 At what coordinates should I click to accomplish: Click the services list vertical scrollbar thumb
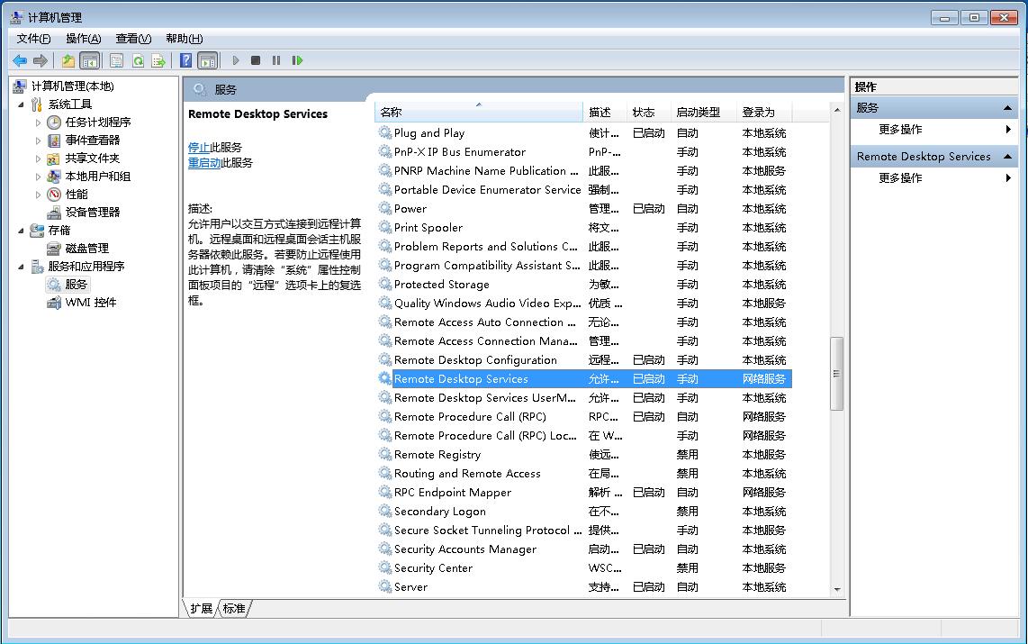click(x=836, y=373)
